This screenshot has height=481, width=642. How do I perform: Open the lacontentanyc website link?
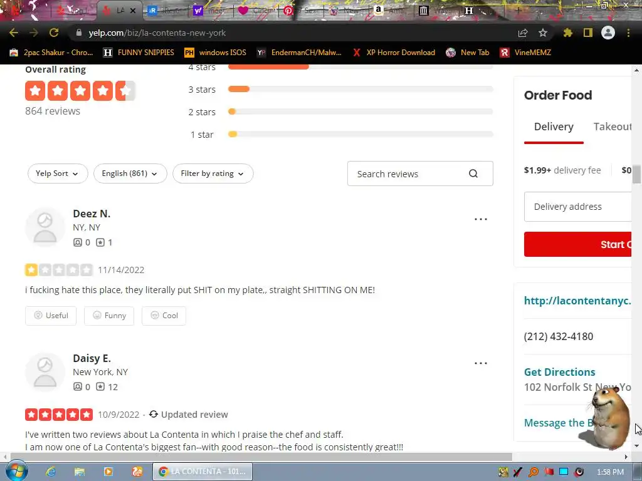pos(577,301)
